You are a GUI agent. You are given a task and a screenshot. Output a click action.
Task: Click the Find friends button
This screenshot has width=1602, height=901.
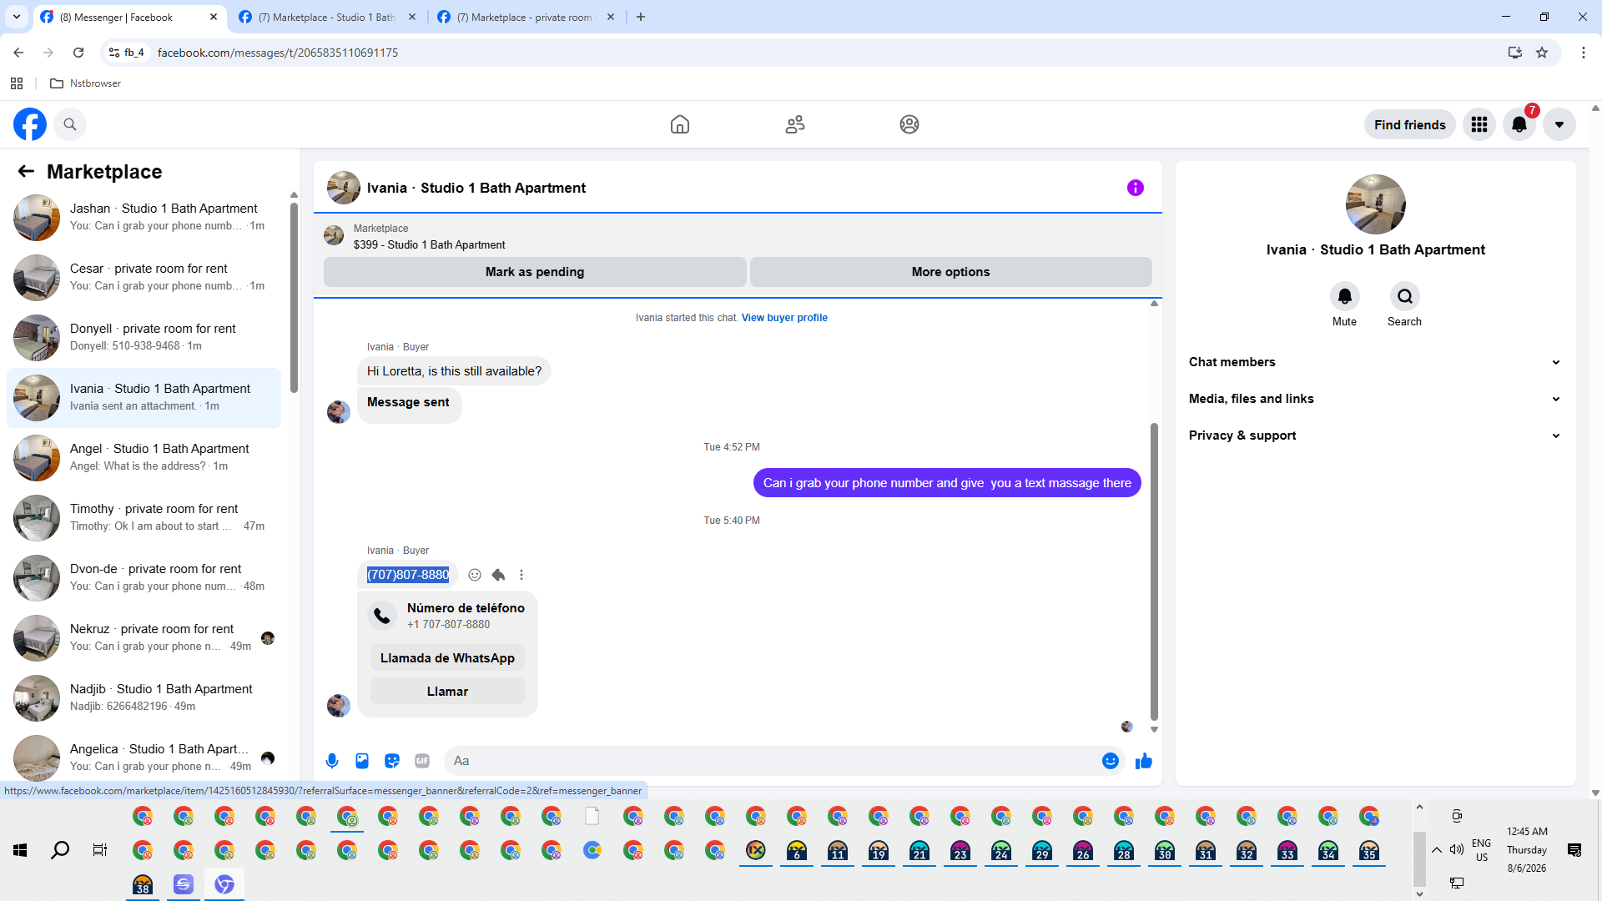point(1409,124)
